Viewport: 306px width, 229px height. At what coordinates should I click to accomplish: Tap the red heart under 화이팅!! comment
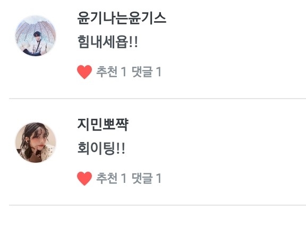click(x=84, y=178)
